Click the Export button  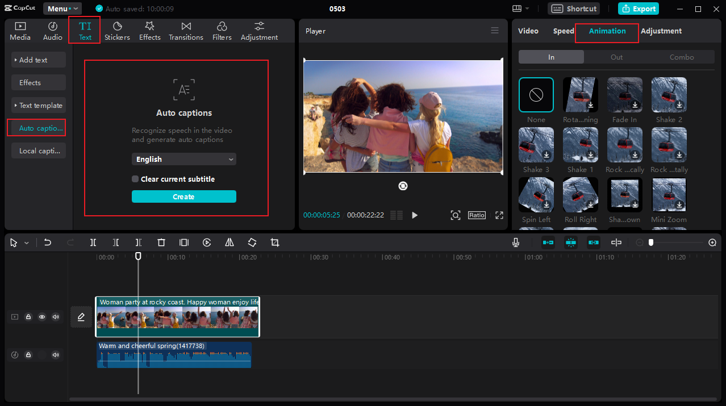click(639, 9)
